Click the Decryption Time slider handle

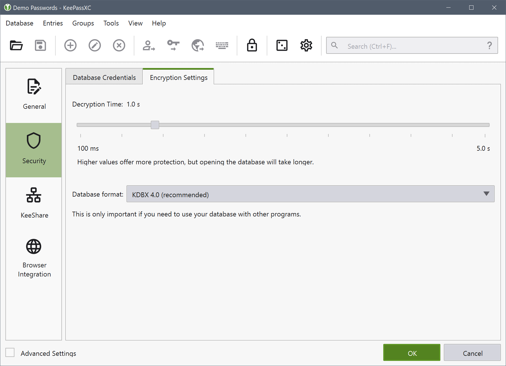coord(155,125)
